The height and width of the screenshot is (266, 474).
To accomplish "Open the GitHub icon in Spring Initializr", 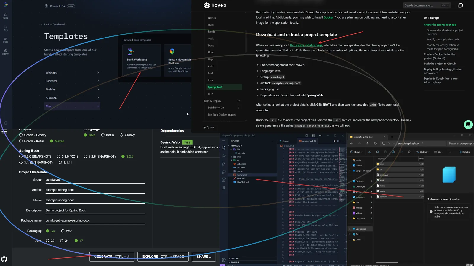I will pyautogui.click(x=4, y=259).
